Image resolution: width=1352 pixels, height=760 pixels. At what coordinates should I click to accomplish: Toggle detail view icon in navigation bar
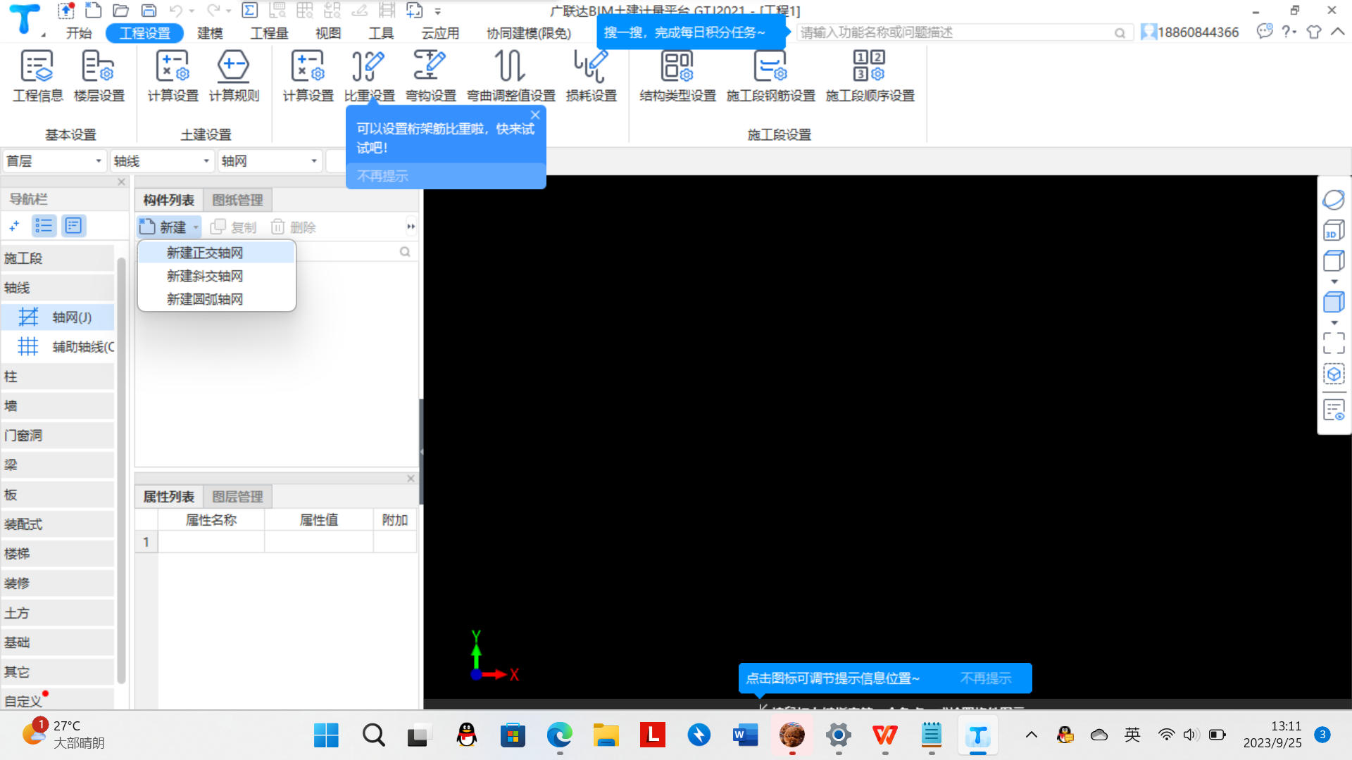point(73,226)
